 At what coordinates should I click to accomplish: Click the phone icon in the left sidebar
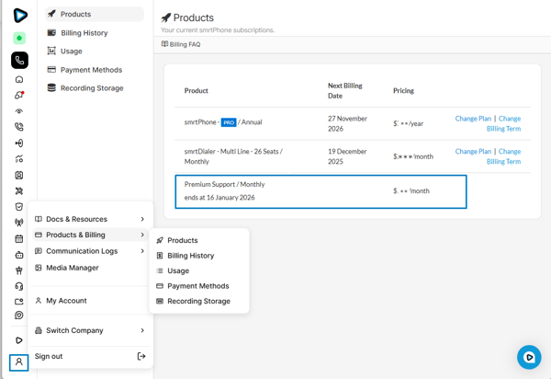point(19,61)
